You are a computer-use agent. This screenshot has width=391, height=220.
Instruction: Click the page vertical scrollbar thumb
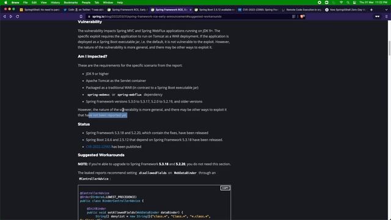(x=389, y=48)
